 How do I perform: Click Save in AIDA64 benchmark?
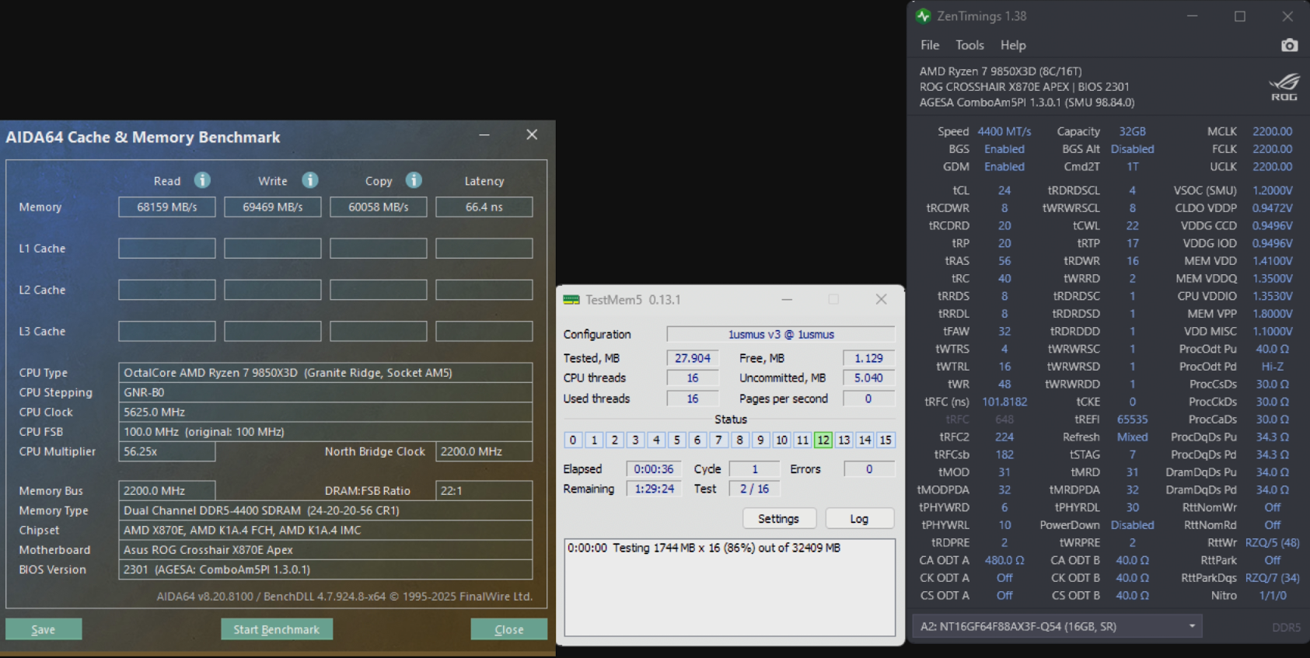[x=44, y=629]
